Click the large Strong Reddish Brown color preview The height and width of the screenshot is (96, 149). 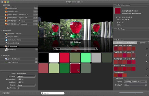click(x=118, y=11)
